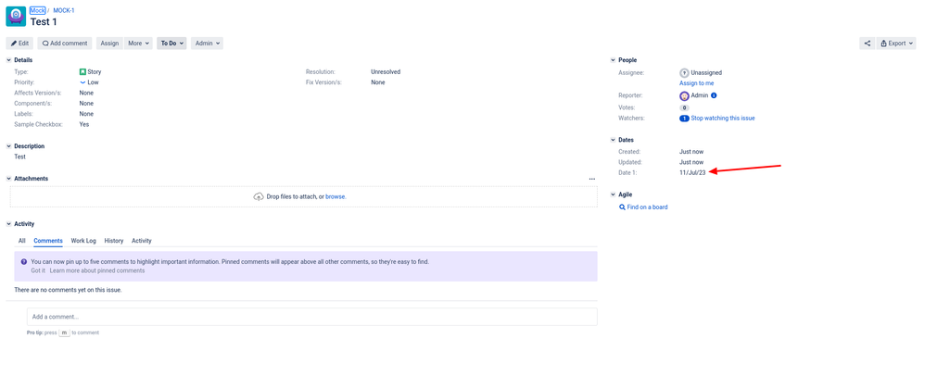Collapse the Activity section
Viewport: 925px width, 376px height.
[9, 224]
